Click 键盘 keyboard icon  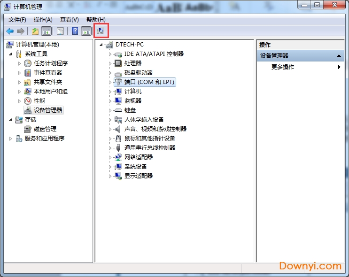point(118,110)
